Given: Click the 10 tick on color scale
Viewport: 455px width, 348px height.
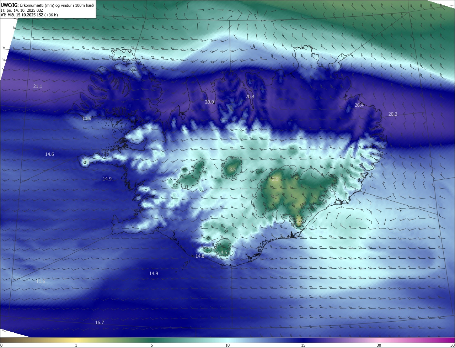Looking at the screenshot, I should (x=227, y=345).
